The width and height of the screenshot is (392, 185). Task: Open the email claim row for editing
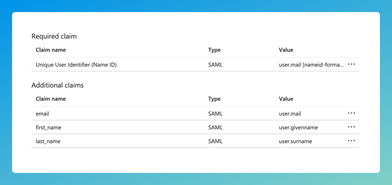coord(42,113)
